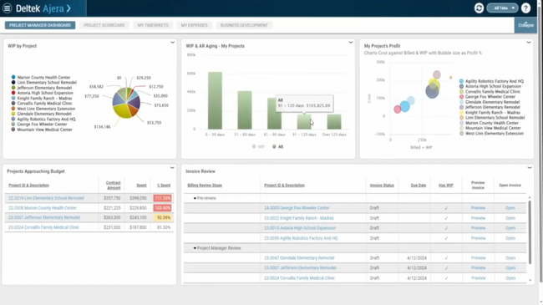Image resolution: width=543 pixels, height=305 pixels.
Task: Collapse the Pre-review group
Action: coord(195,198)
